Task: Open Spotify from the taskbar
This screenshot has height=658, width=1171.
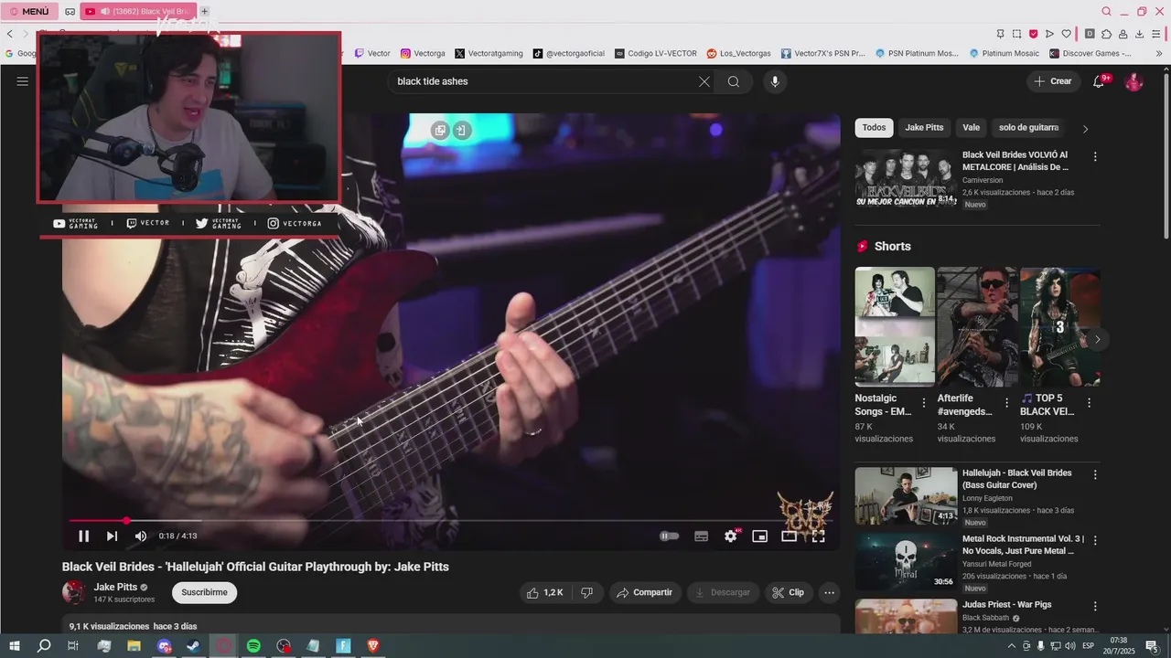Action: pyautogui.click(x=253, y=646)
